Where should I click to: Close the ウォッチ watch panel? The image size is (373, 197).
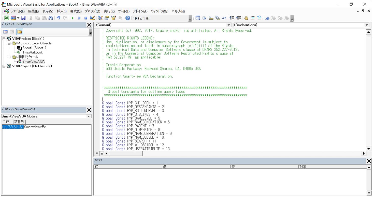click(x=369, y=161)
